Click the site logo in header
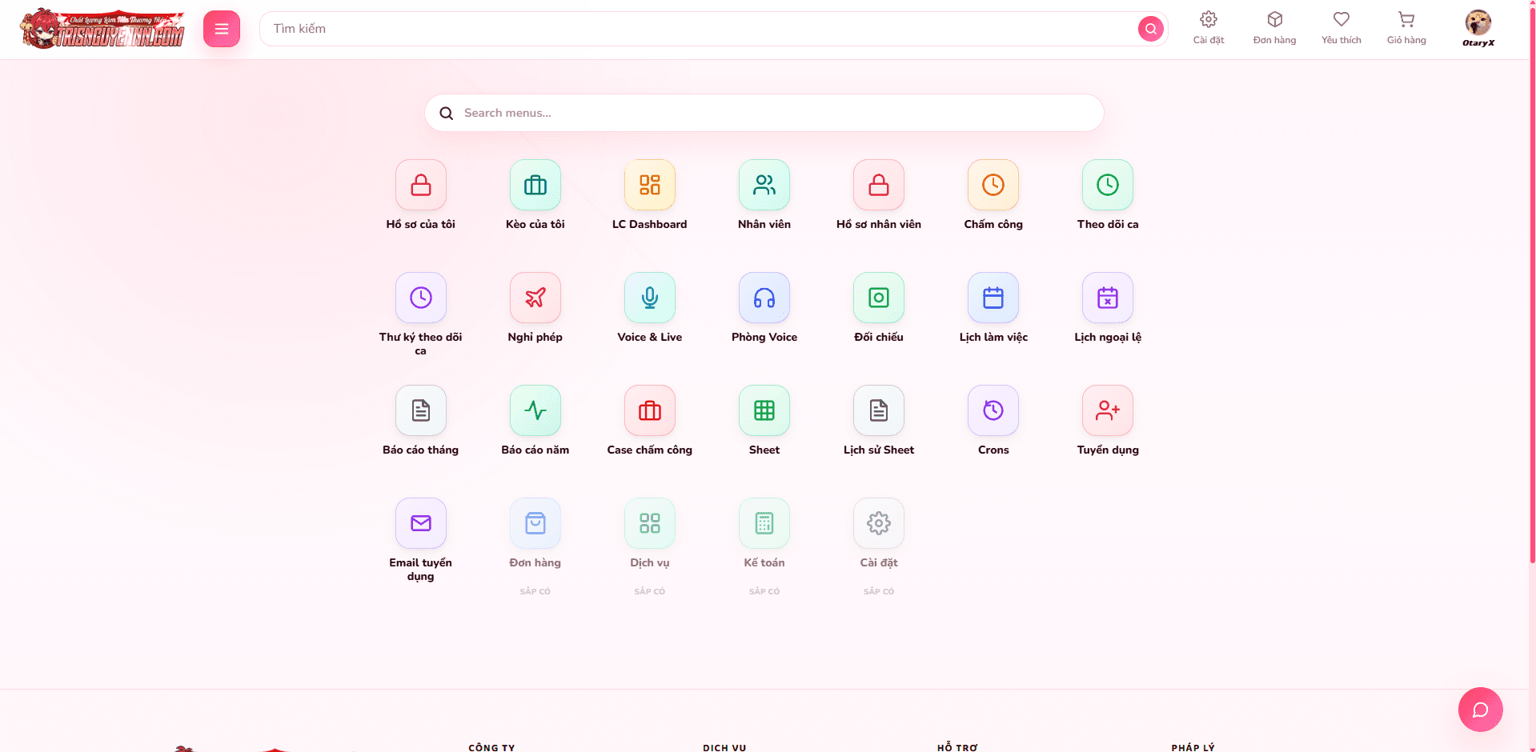1536x752 pixels. pos(102,29)
